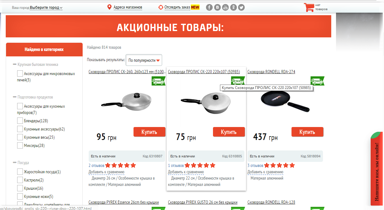Rate ПРОЛИС СК-220 using its five stars
The width and height of the screenshot is (384, 210).
(200, 165)
